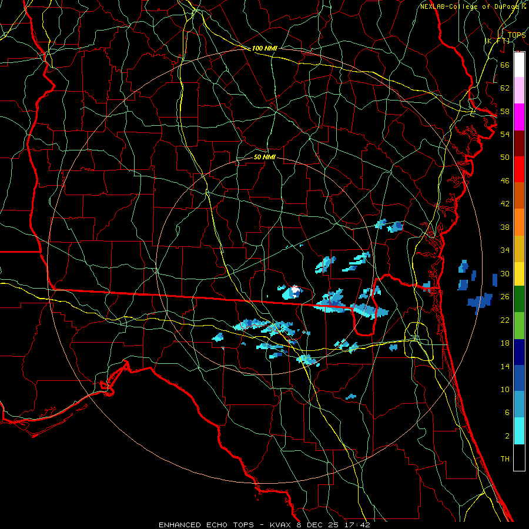Click the 100 NMI range ring label
The height and width of the screenshot is (529, 529).
pos(264,48)
